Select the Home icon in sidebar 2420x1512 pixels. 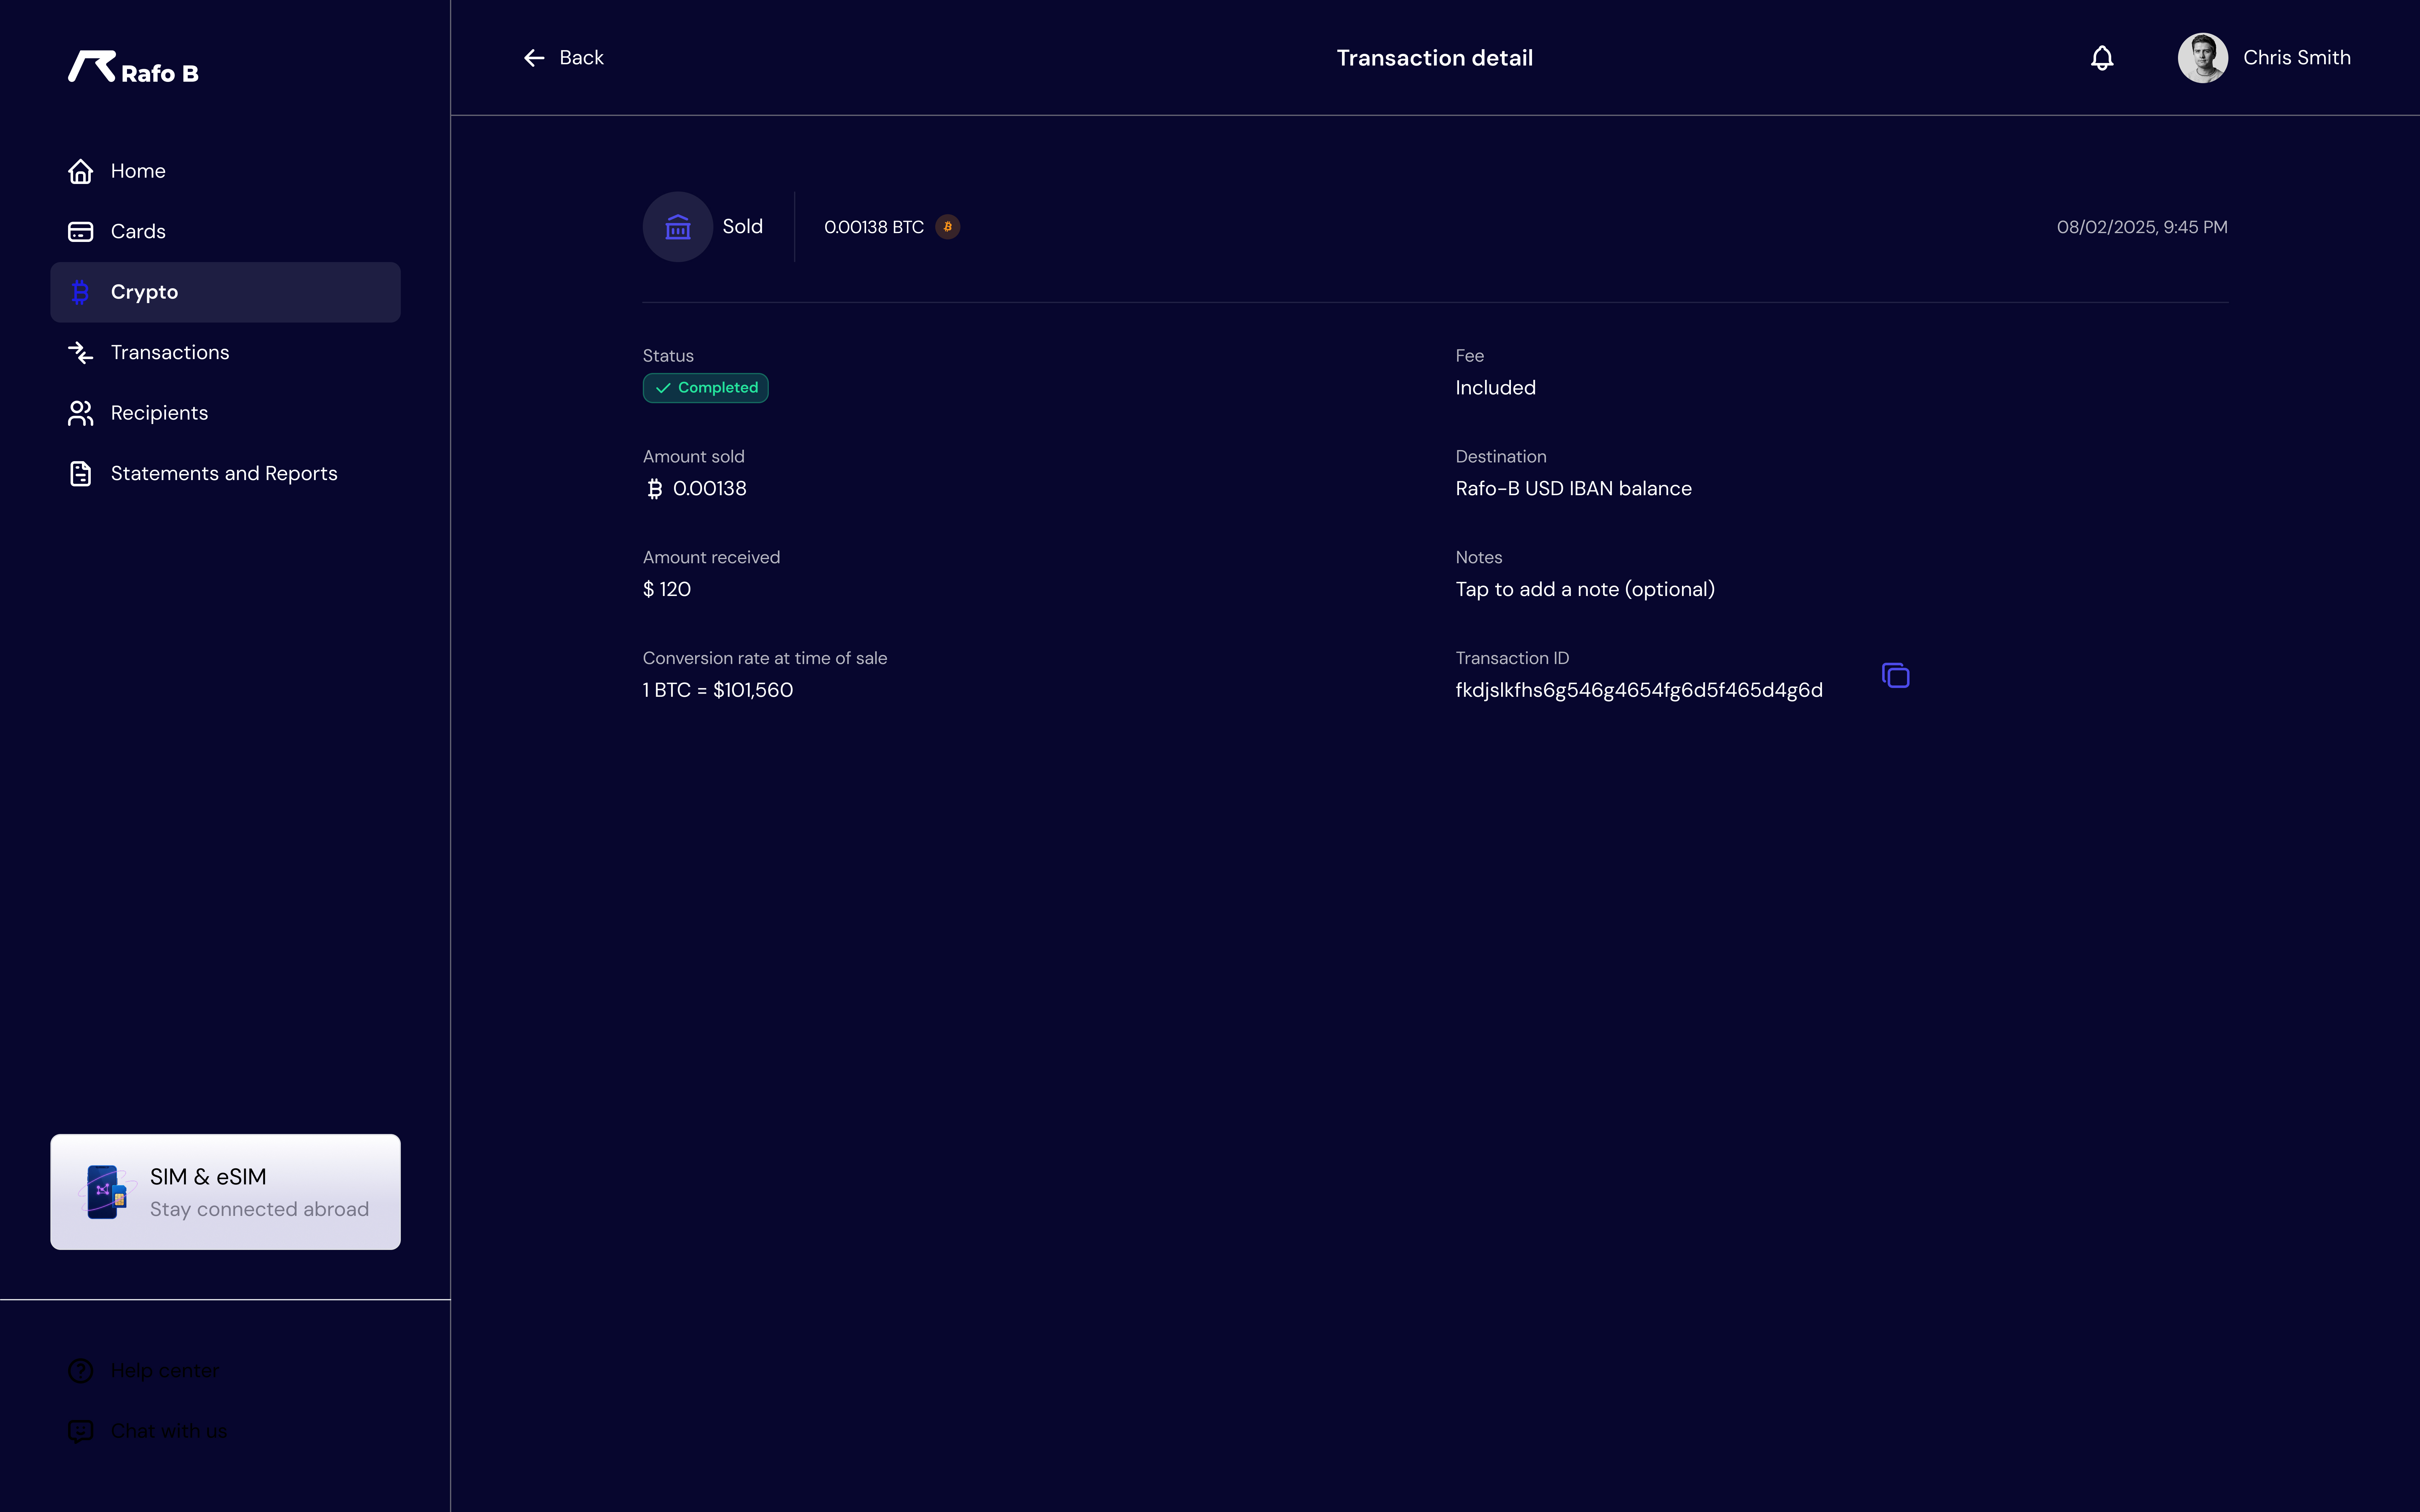[81, 171]
